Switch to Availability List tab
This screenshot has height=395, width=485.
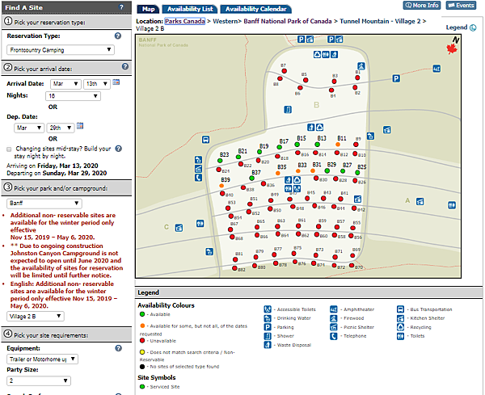pos(190,9)
